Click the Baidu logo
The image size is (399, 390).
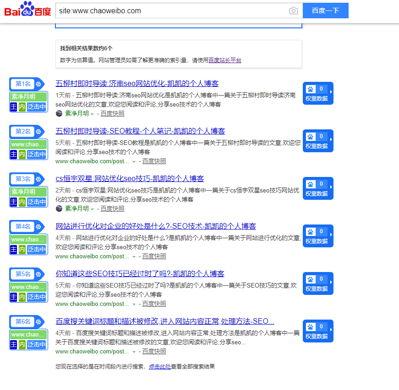coord(27,9)
